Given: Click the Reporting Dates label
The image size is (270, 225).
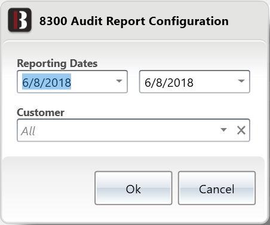Looking at the screenshot, I should pos(57,63).
